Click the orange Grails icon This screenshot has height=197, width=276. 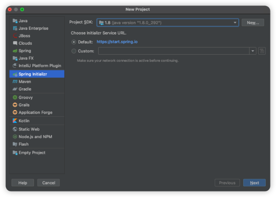point(15,105)
